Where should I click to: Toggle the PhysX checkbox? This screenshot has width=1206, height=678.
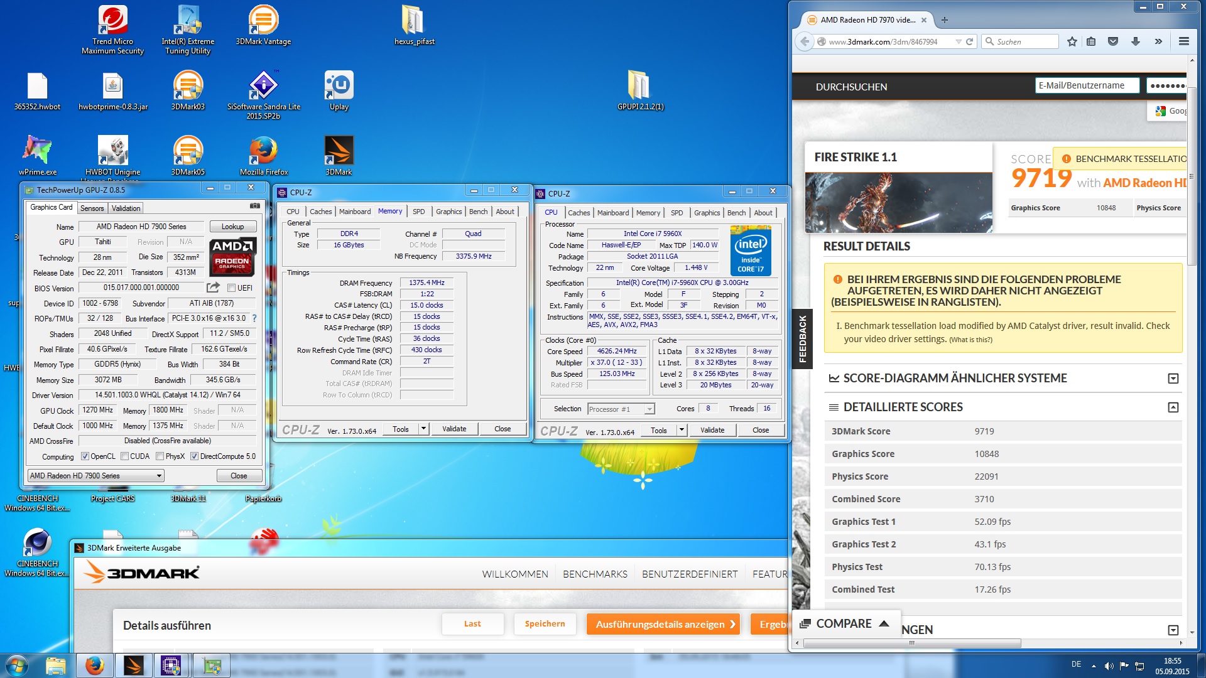[x=160, y=456]
